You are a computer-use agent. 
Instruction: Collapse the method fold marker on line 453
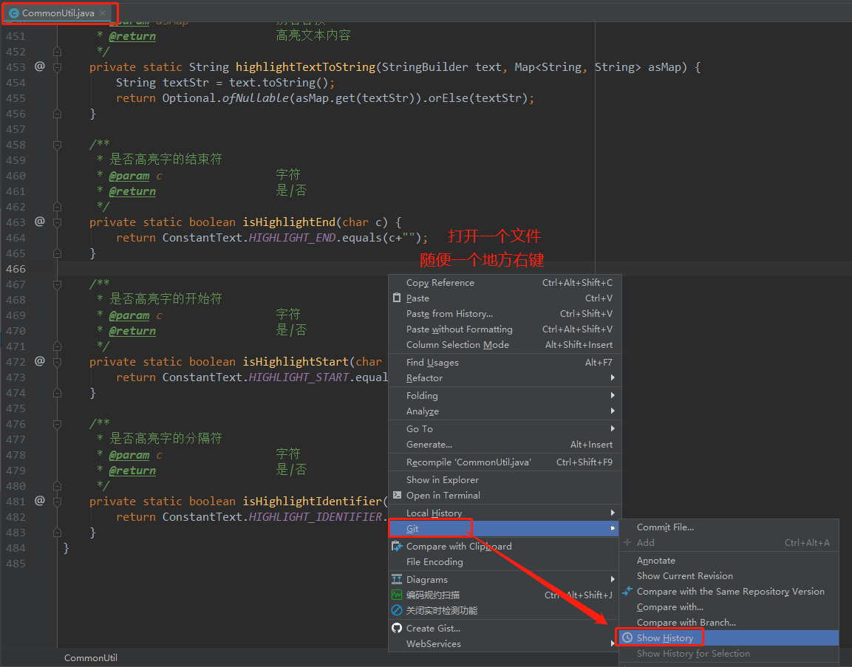coord(57,66)
